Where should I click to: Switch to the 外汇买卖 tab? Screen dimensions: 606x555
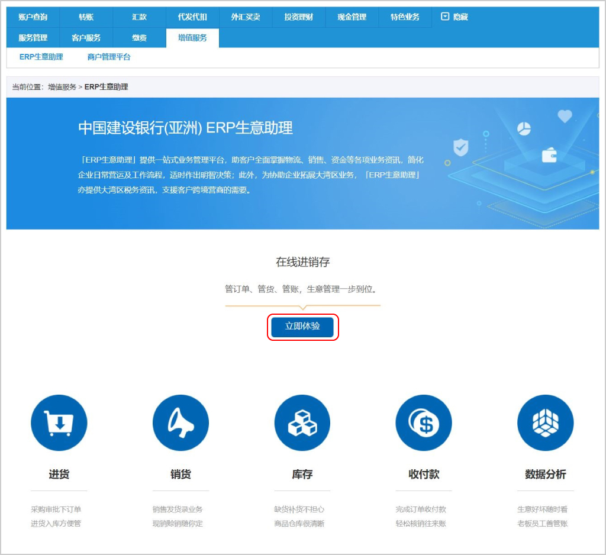click(x=245, y=17)
